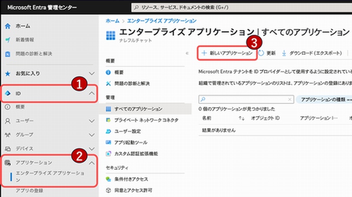The image size is (352, 197).
Task: Select エンタープライズ アプリケーション in sidebar
Action: [50, 176]
